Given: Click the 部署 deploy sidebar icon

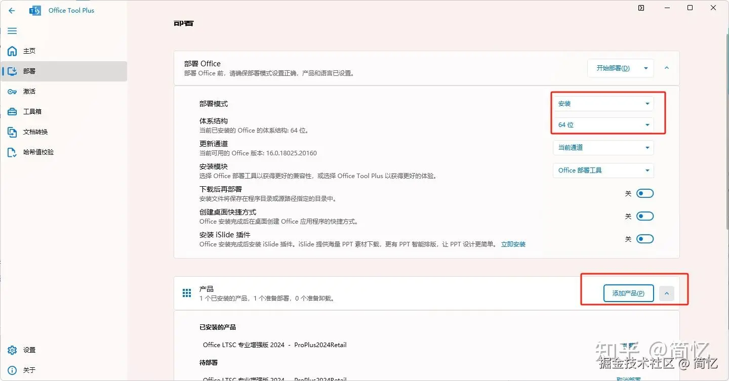Looking at the screenshot, I should pyautogui.click(x=12, y=71).
